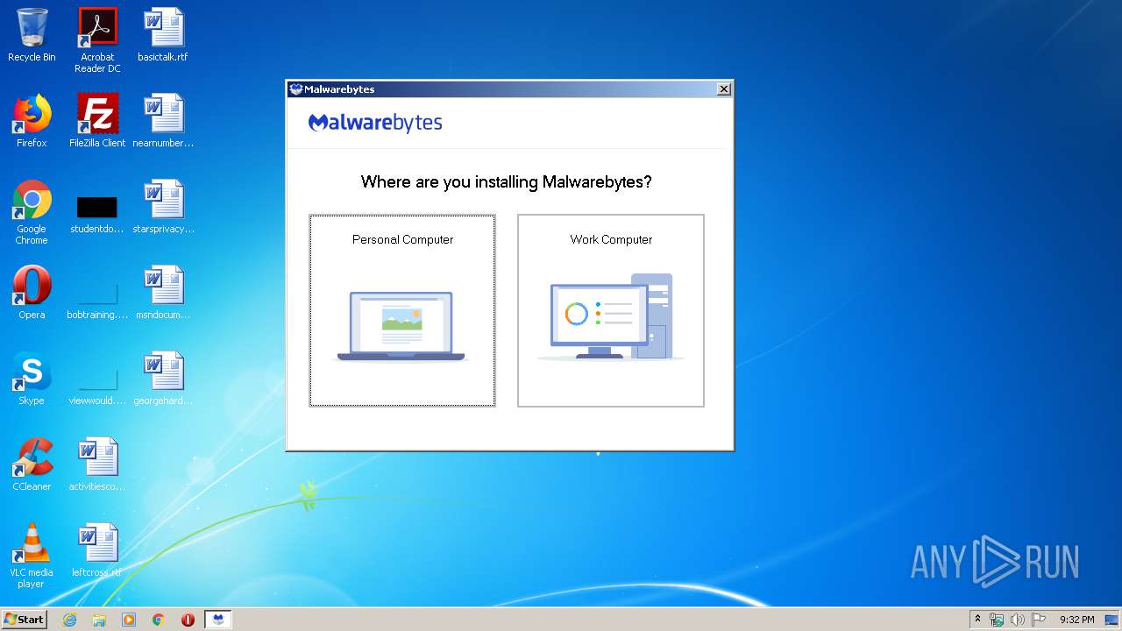Choose the Personal Computer install option
The width and height of the screenshot is (1122, 631).
(402, 310)
